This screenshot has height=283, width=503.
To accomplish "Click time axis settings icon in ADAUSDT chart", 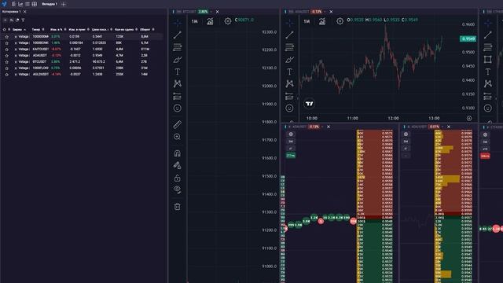I will pyautogui.click(x=469, y=118).
